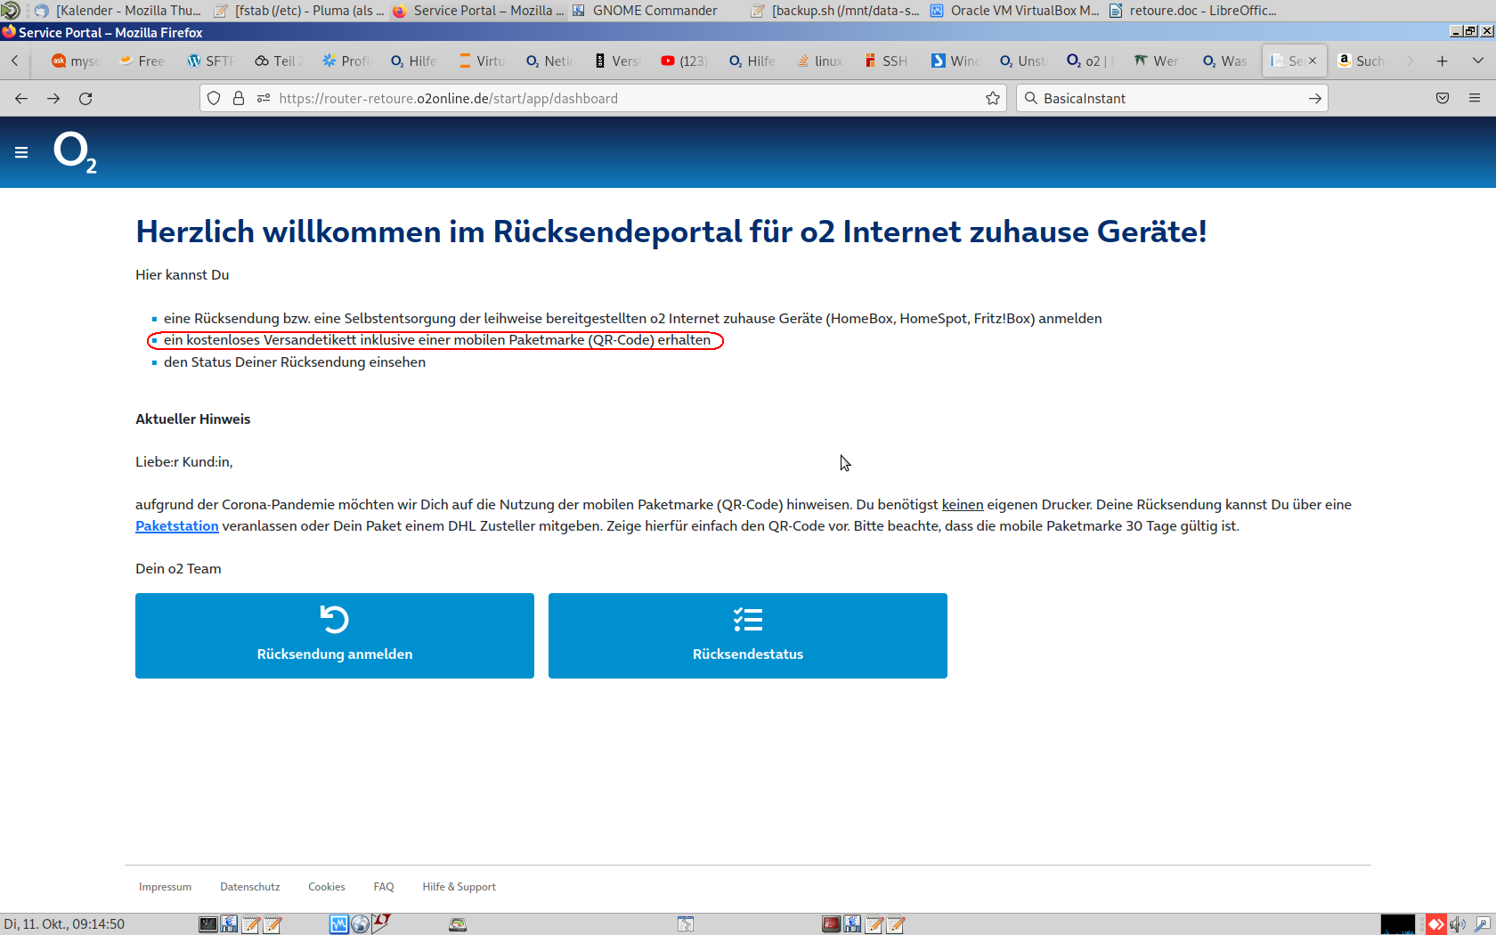Open Datenschutz footer link
The image size is (1496, 935).
pyautogui.click(x=250, y=887)
